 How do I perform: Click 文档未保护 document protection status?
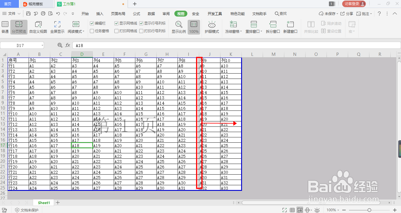pyautogui.click(x=27, y=210)
